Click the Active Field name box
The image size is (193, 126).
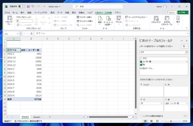[x=24, y=21]
